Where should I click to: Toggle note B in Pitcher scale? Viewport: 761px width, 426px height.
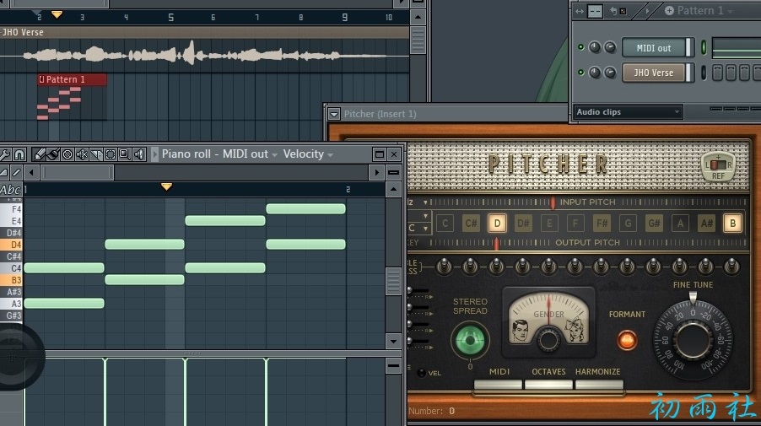pyautogui.click(x=732, y=224)
